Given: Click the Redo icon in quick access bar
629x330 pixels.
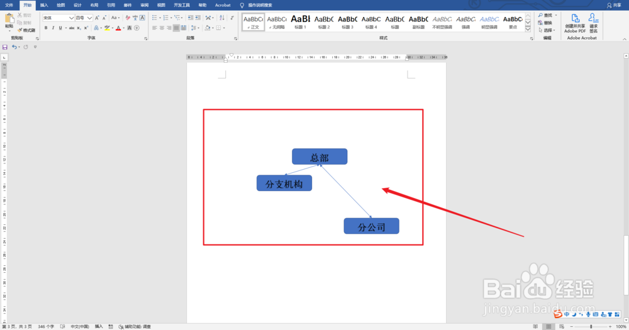Looking at the screenshot, I should (26, 47).
